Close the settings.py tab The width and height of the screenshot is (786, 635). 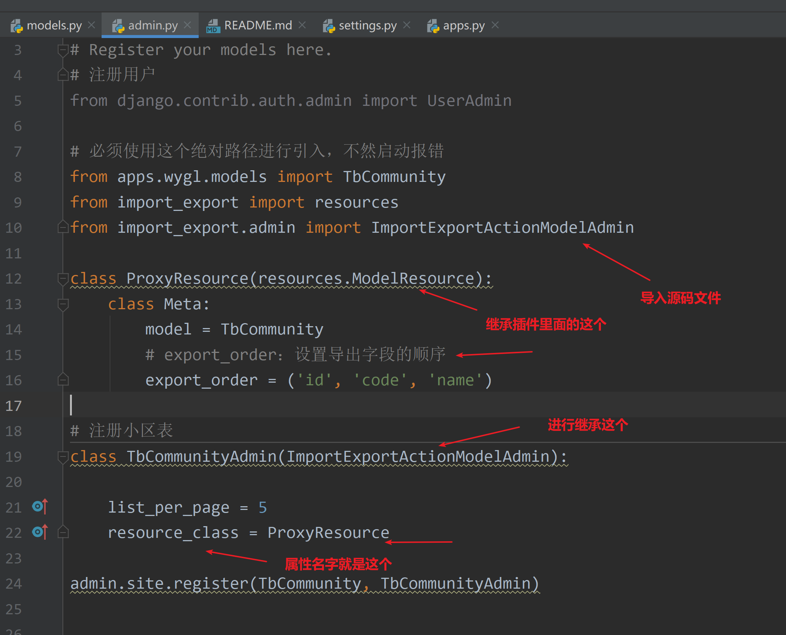(x=406, y=25)
